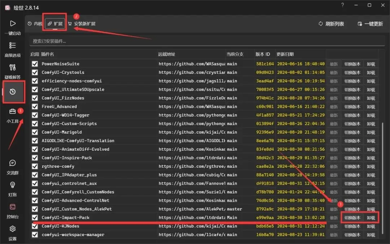Open the 小工具 toolbox icon
The height and width of the screenshot is (244, 390).
tap(12, 111)
